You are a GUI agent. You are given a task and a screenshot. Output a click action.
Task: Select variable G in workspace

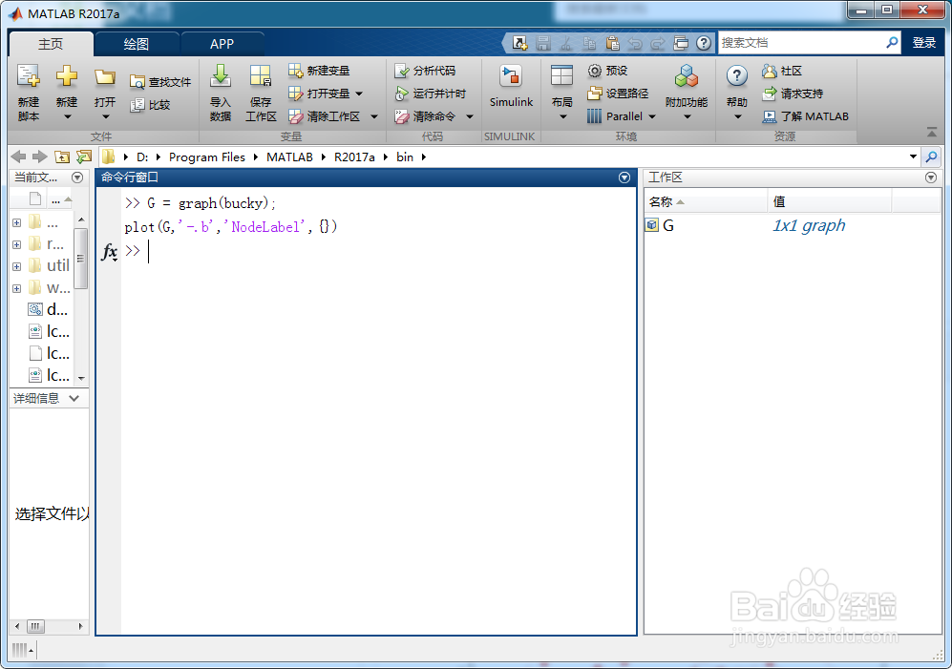point(667,225)
